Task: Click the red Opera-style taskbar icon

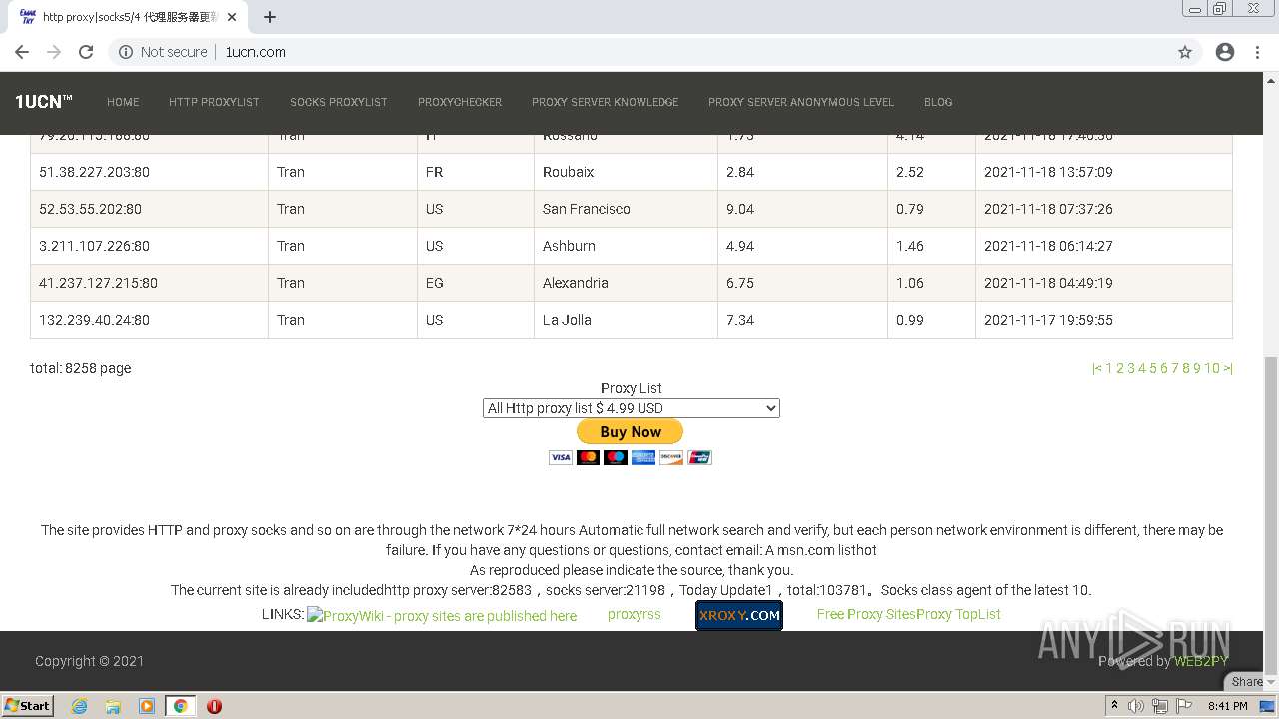Action: click(x=214, y=706)
